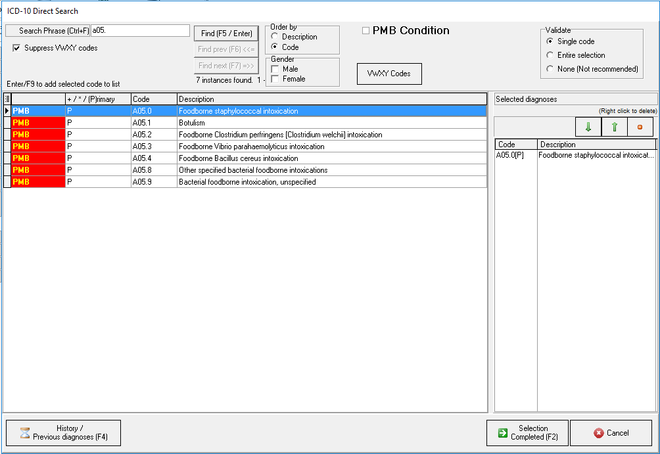Order results by Description
Image resolution: width=660 pixels, height=454 pixels.
coord(275,37)
